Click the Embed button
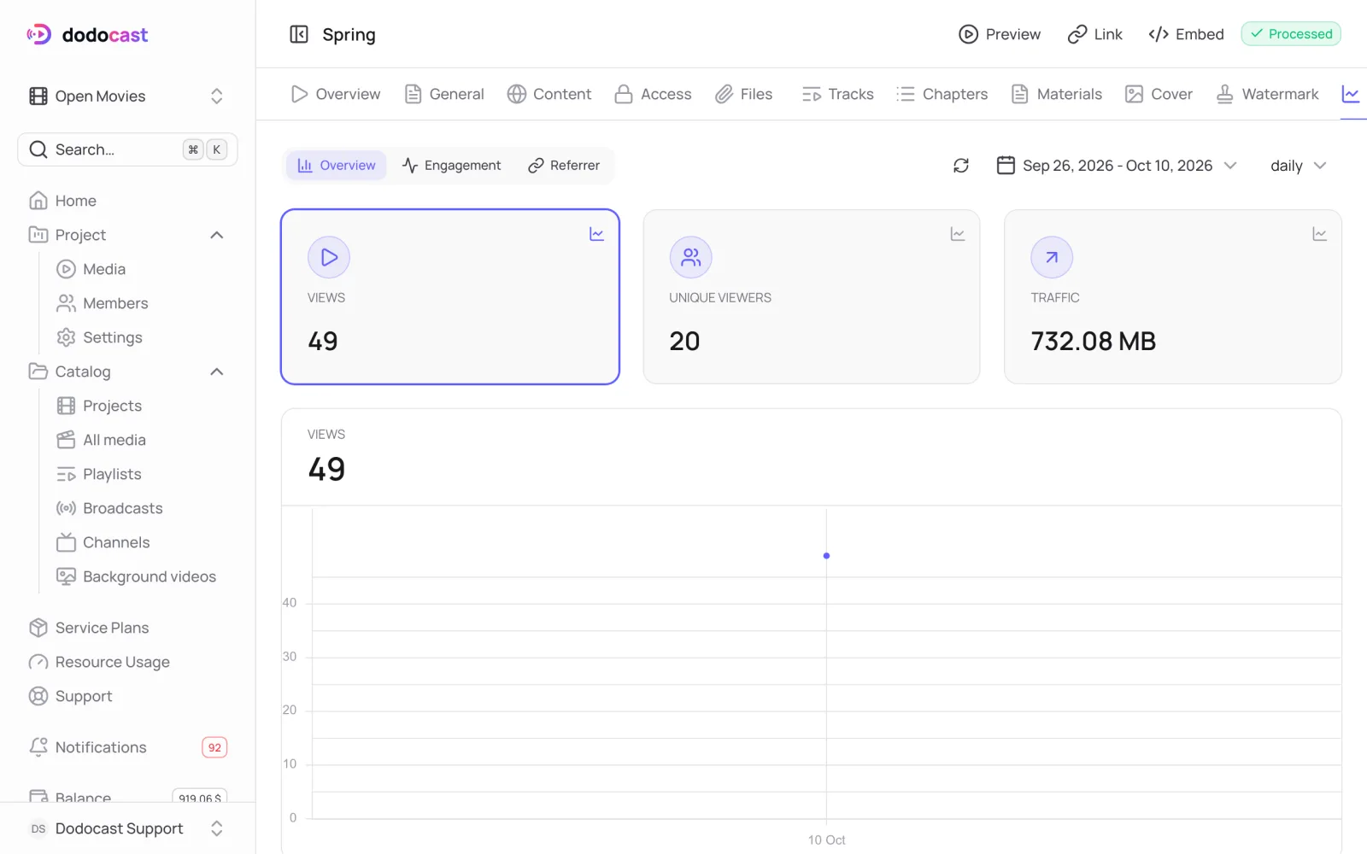1367x854 pixels. pos(1187,34)
